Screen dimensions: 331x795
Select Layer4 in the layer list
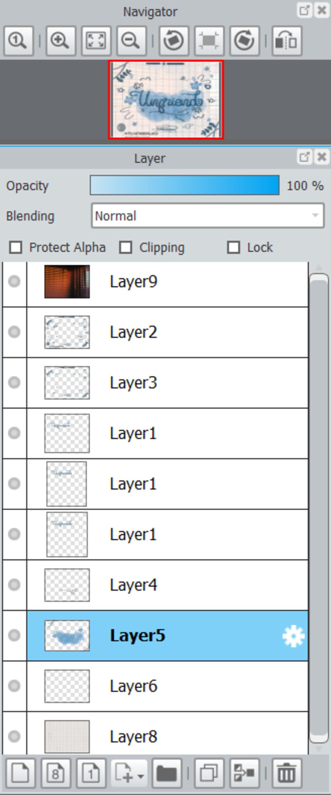pos(167,585)
